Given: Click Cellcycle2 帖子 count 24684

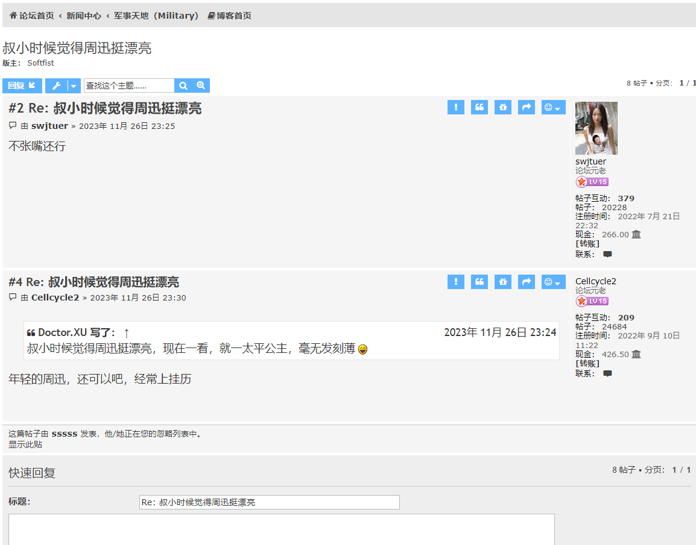Looking at the screenshot, I should coord(615,326).
